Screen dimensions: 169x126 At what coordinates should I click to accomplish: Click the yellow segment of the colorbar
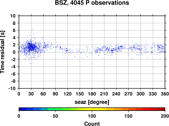click(92, 109)
